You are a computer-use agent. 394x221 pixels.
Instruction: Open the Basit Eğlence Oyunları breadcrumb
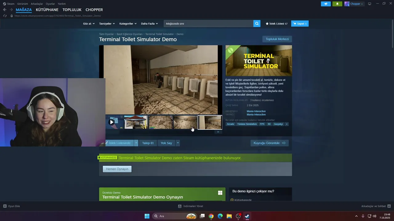point(130,34)
